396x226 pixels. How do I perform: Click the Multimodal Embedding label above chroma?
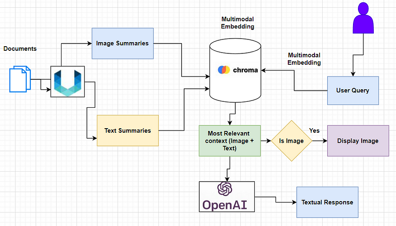(238, 23)
